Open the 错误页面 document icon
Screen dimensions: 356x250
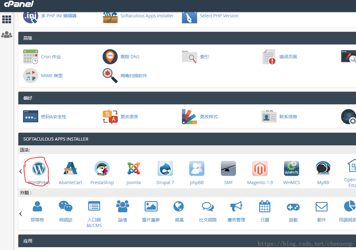click(269, 57)
